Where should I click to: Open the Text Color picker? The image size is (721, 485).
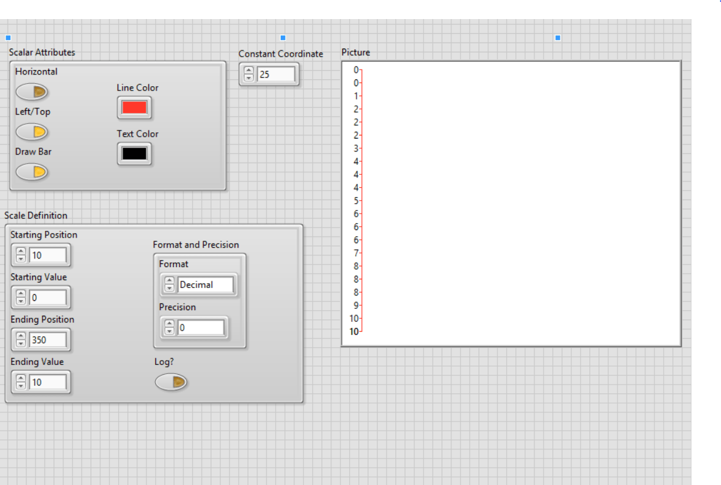coord(134,154)
